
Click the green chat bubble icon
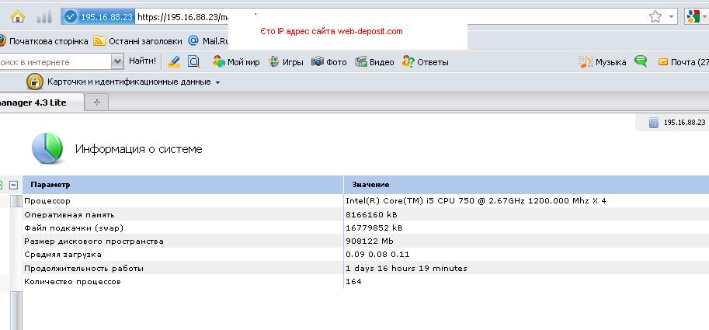[641, 61]
